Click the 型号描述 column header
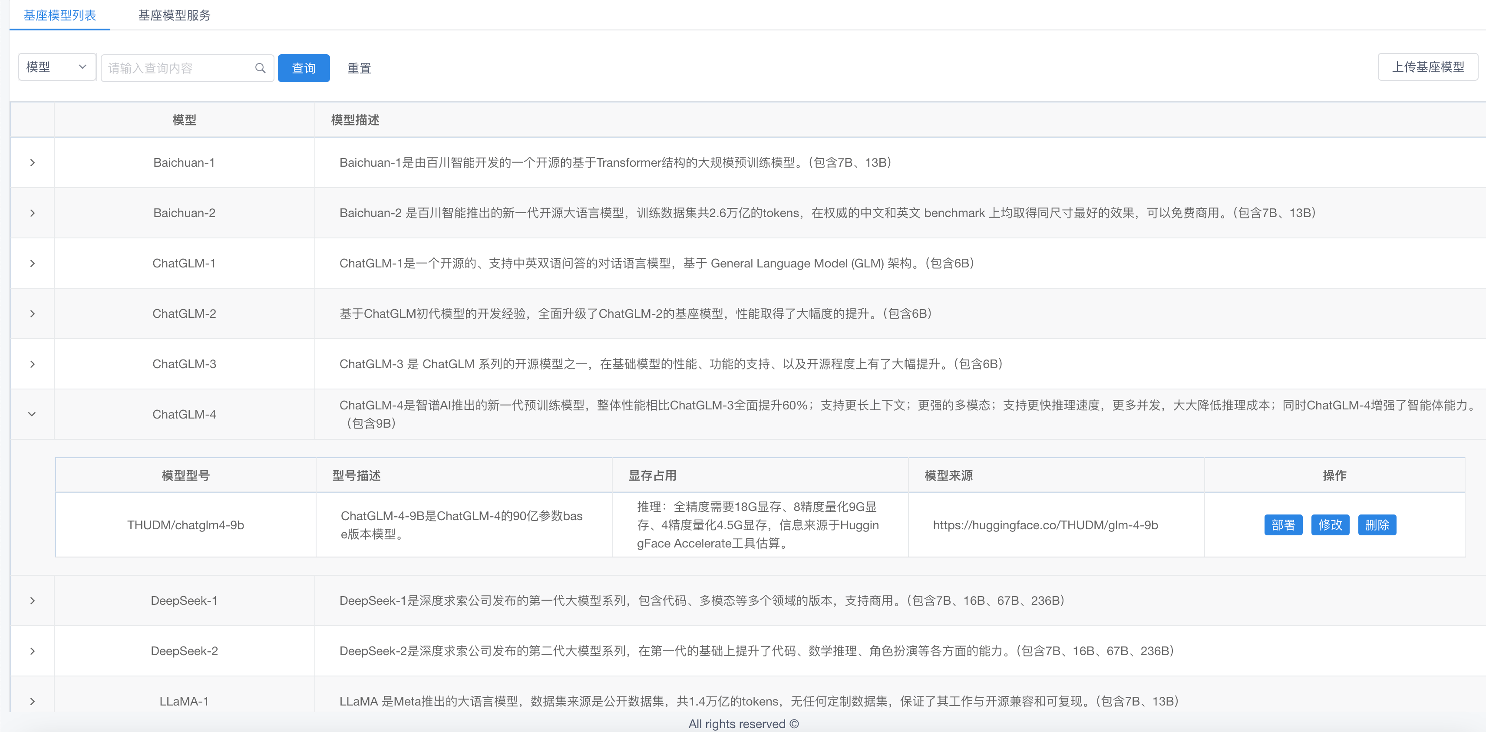1486x732 pixels. pyautogui.click(x=357, y=475)
